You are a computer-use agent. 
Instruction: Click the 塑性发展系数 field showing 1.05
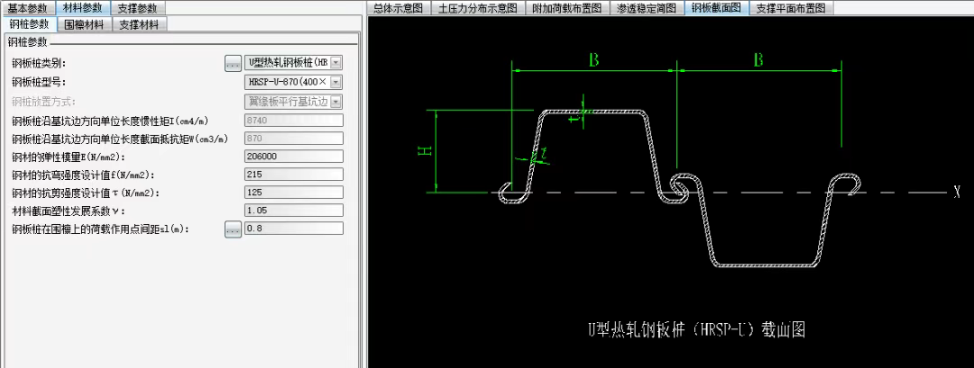click(x=293, y=211)
